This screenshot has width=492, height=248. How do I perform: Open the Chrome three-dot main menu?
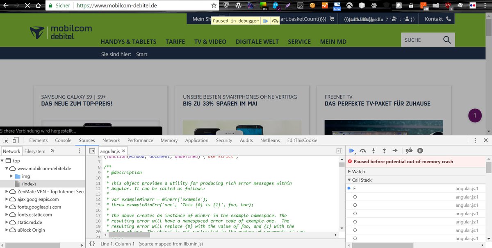486,6
